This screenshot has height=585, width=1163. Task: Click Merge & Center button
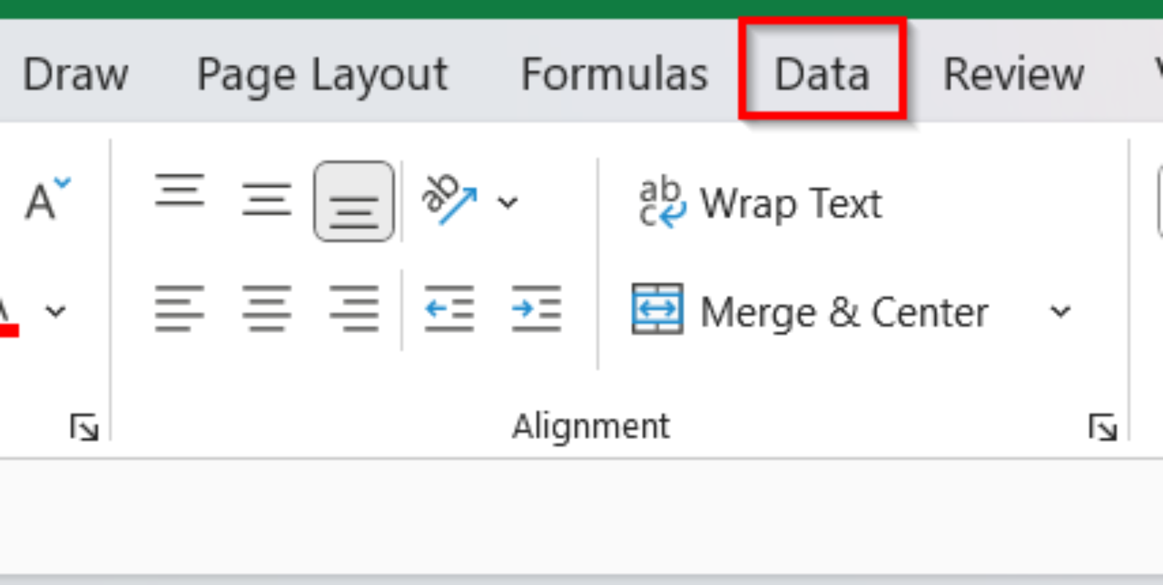[811, 310]
